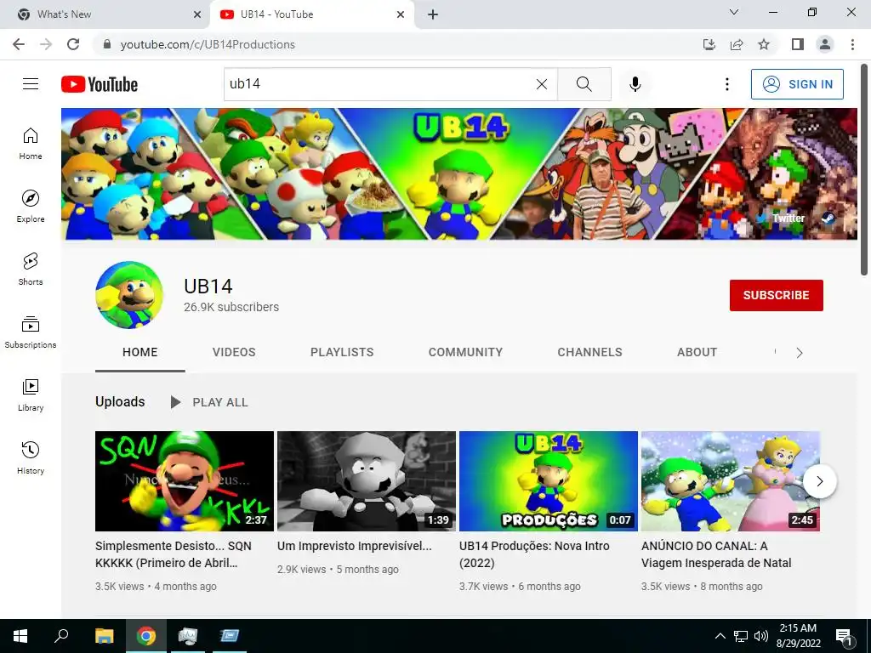Go to Home in the sidebar

31,144
